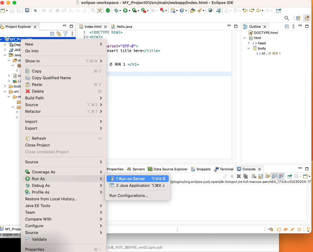Select Run Configurations... menu entry
313x252 pixels.
point(129,196)
